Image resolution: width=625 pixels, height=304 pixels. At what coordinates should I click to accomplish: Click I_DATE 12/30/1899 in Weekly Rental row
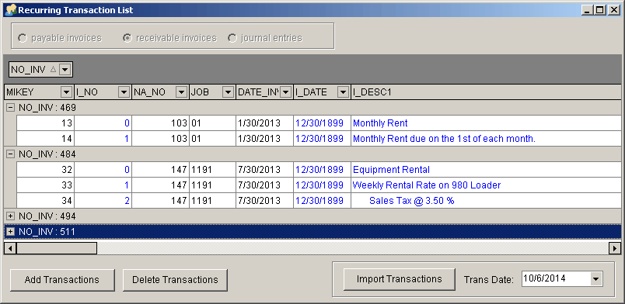322,185
